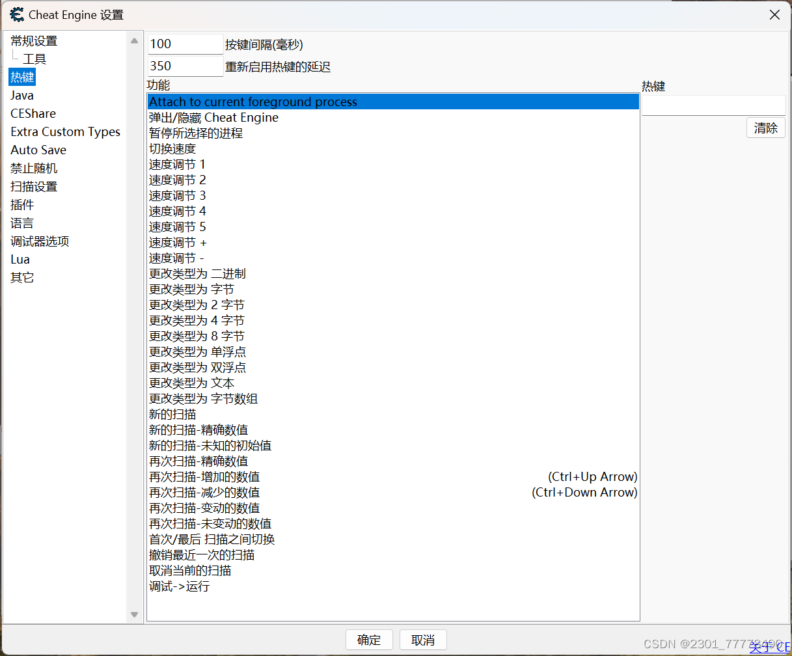Select 新的扫描-精确数值 function
The image size is (792, 656).
pos(393,430)
